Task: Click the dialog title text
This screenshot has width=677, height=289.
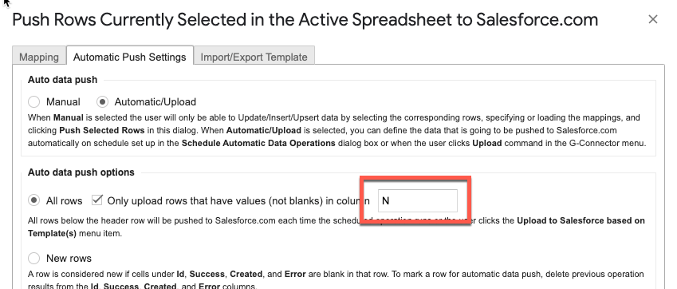Action: pos(305,20)
